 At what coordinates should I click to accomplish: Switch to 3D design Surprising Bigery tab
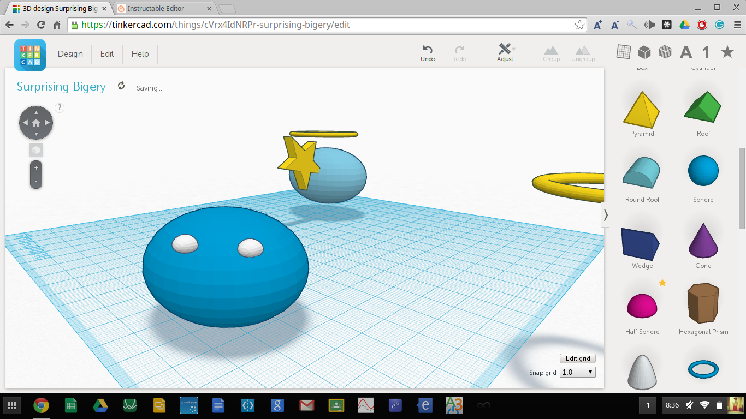[x=59, y=8]
